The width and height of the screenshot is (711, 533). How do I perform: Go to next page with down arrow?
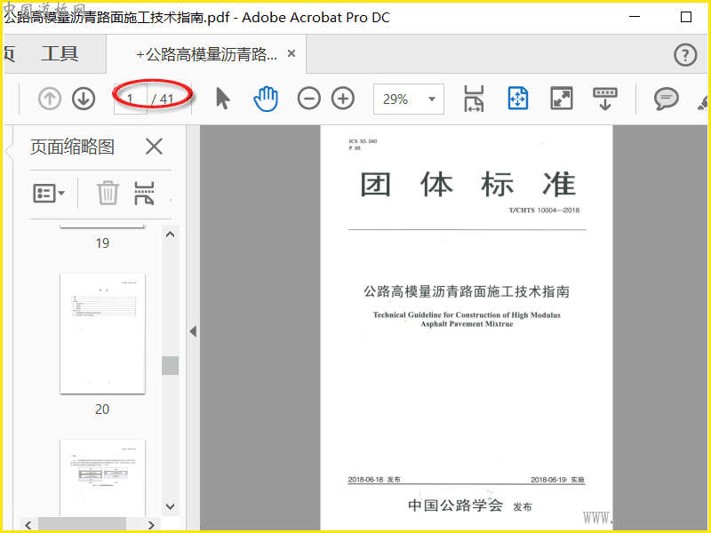[84, 99]
